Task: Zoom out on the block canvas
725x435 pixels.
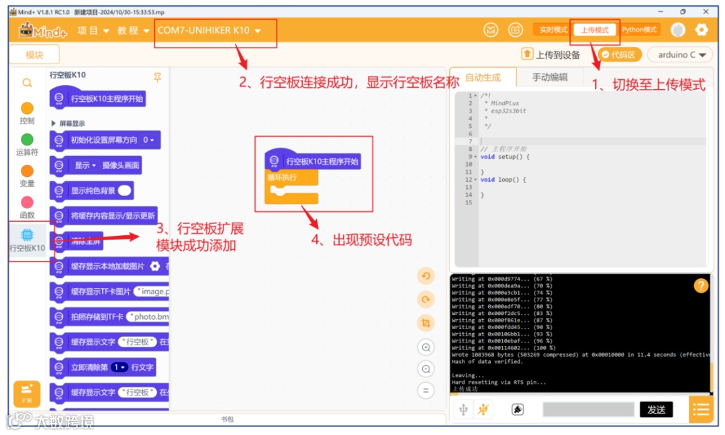Action: [x=426, y=369]
